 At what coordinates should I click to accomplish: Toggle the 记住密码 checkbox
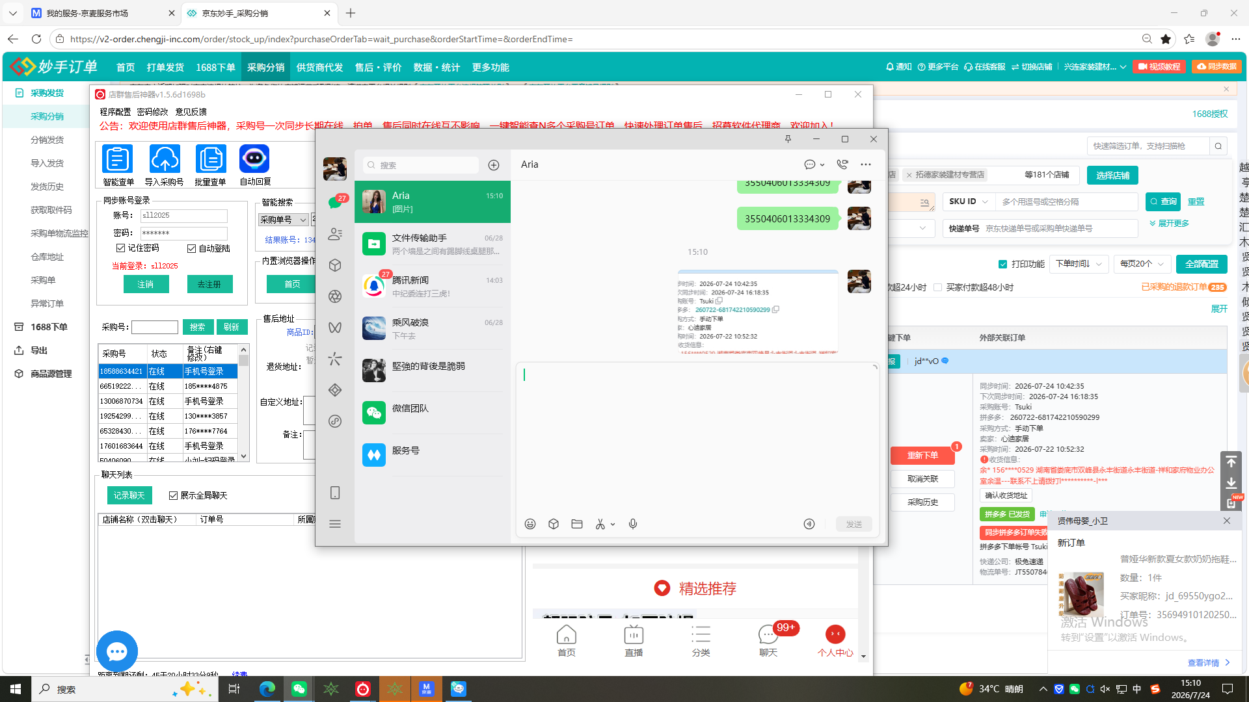pos(121,248)
